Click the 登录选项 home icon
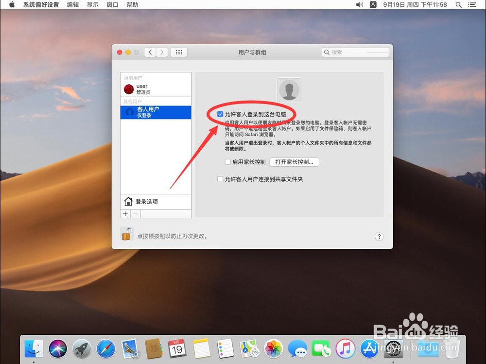The width and height of the screenshot is (486, 364). (128, 201)
